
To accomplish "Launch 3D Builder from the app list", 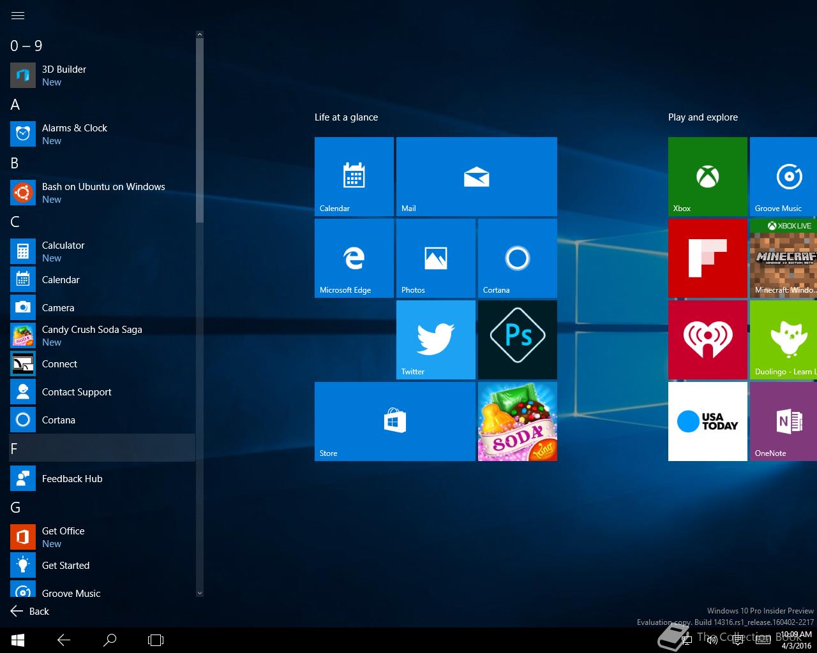I will [102, 75].
